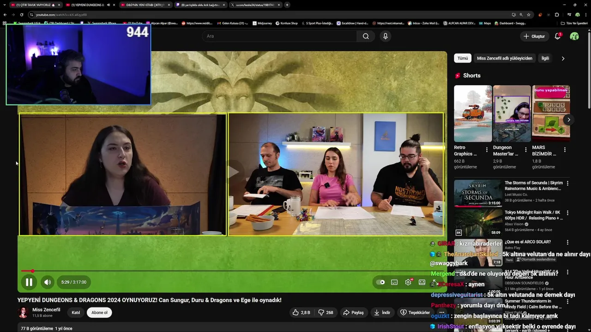Click the 'Abone ol' subscribe button
This screenshot has width=591, height=332.
tap(99, 313)
